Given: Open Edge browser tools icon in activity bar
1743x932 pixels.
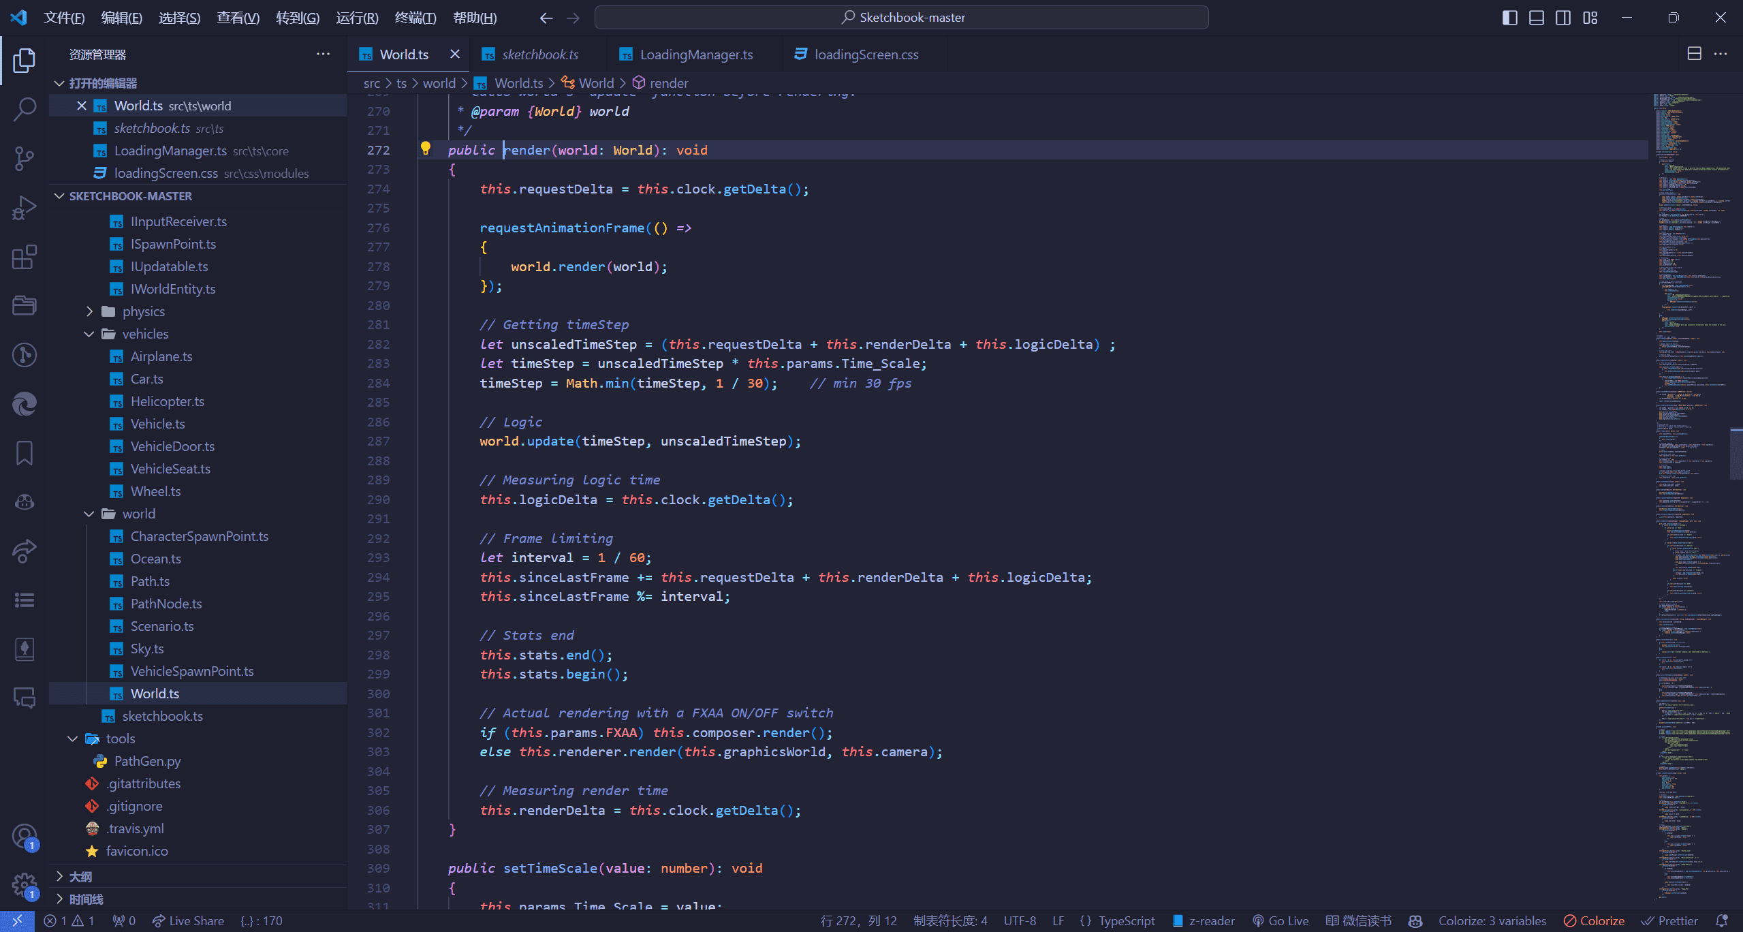Looking at the screenshot, I should pyautogui.click(x=25, y=404).
